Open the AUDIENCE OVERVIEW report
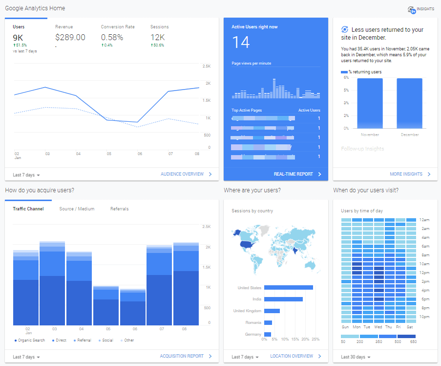 (x=182, y=174)
